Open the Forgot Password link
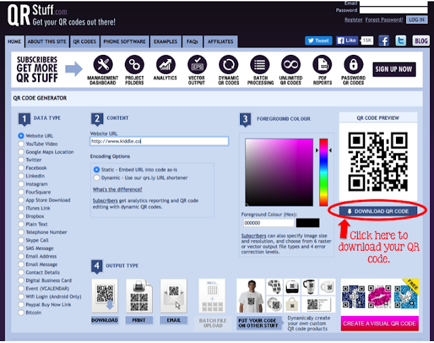This screenshot has width=434, height=343. [x=384, y=20]
